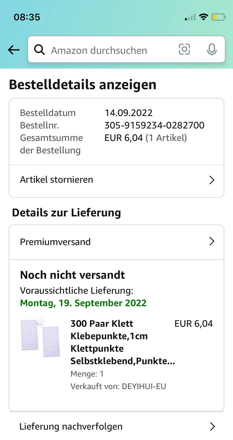This screenshot has width=233, height=440.
Task: Tap the delivery date Montag, 19. September
Action: pos(83,303)
